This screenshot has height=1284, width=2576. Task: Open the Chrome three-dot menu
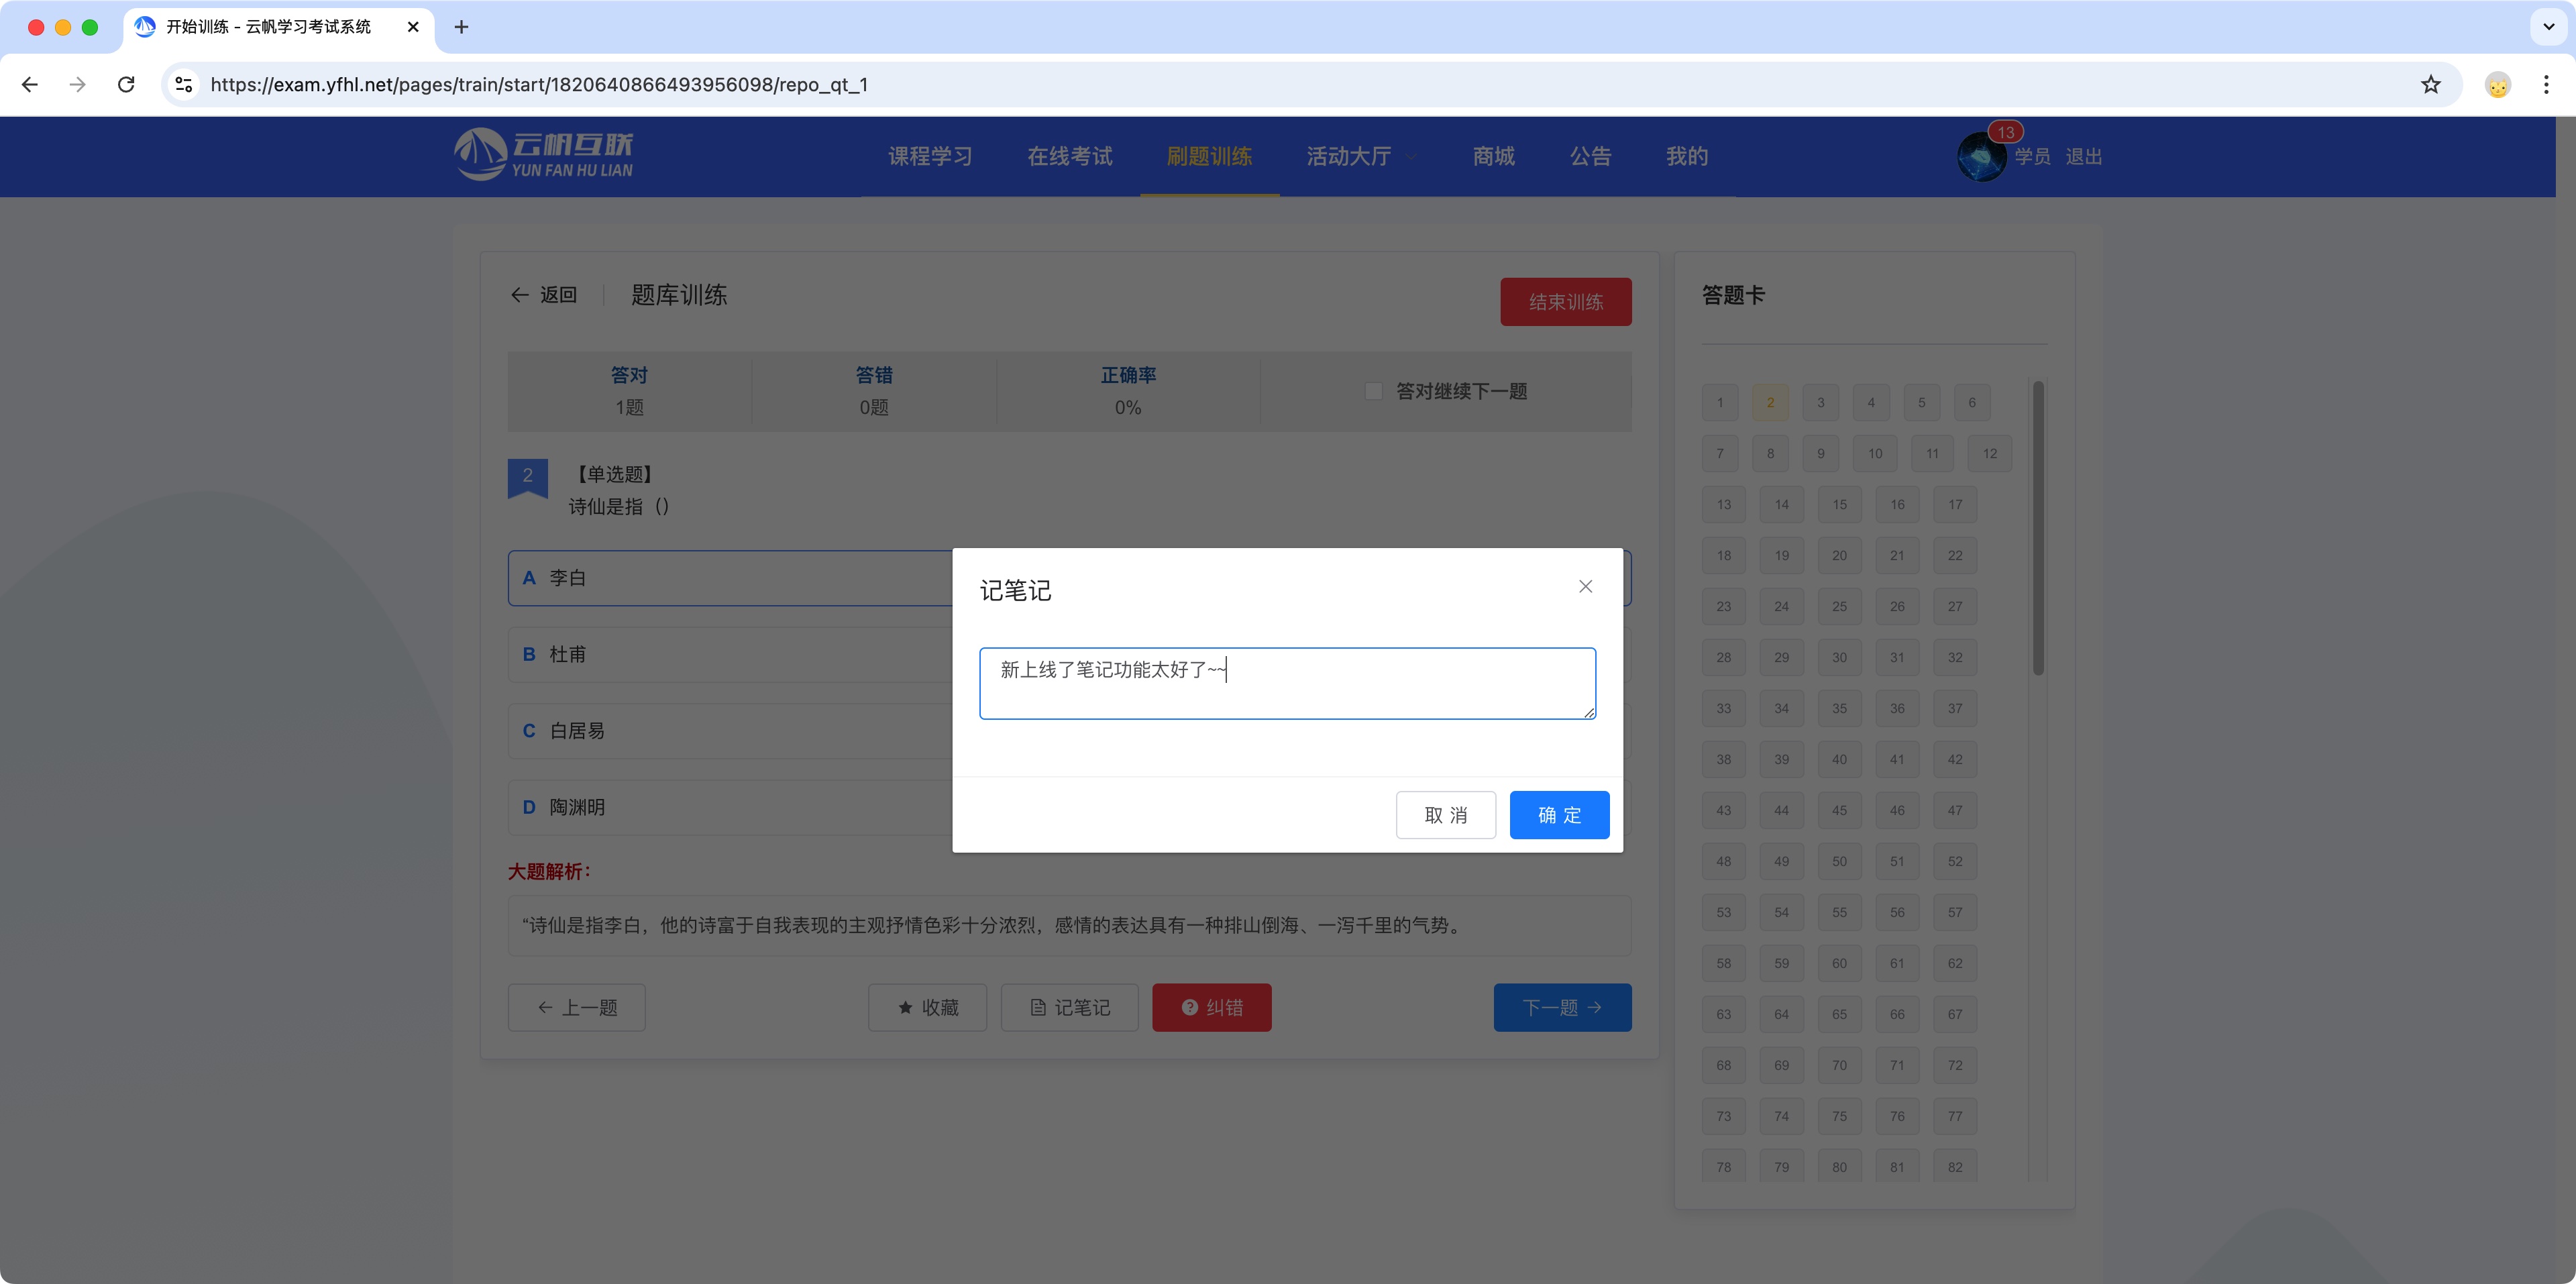pos(2545,85)
